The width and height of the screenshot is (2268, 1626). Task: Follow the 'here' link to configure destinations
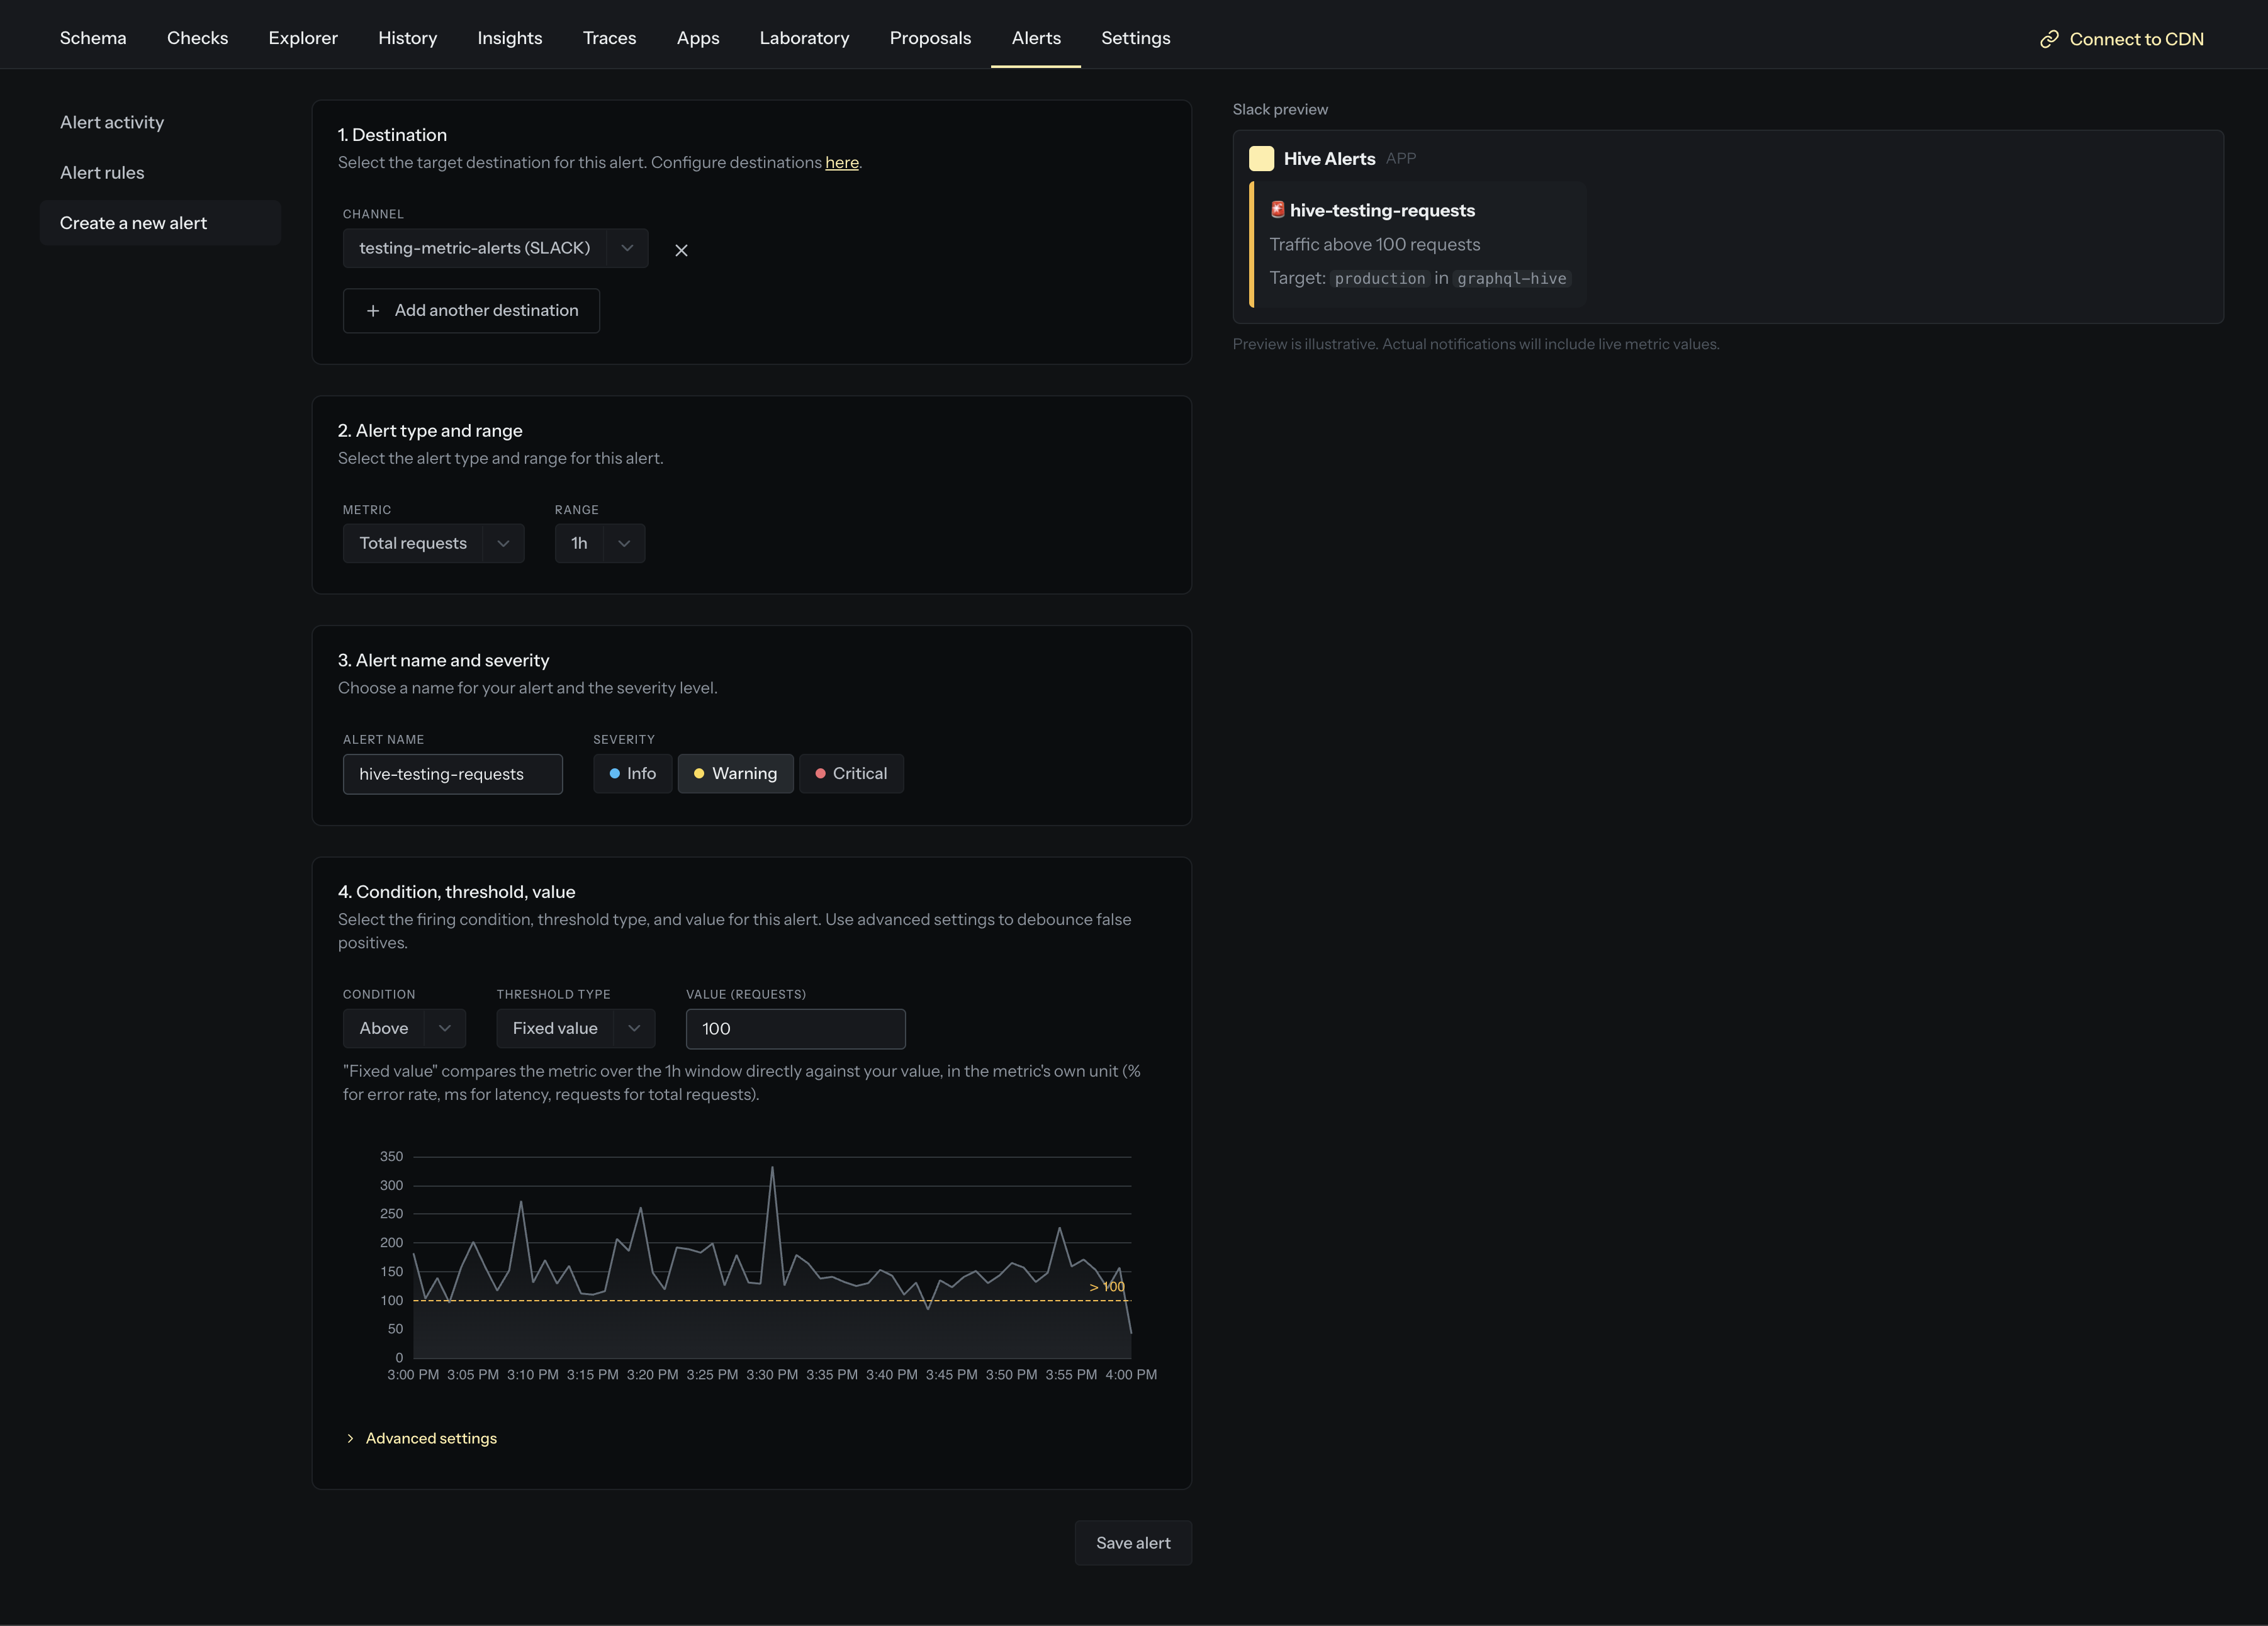(x=842, y=162)
